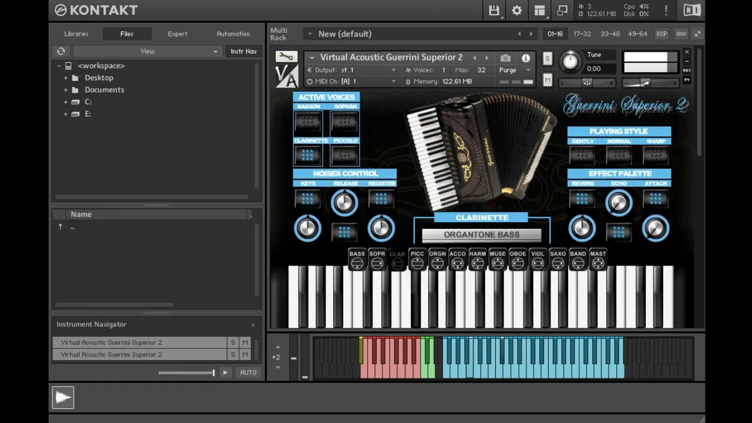Image resolution: width=752 pixels, height=423 pixels.
Task: Enable SHARP playing style
Action: (655, 155)
